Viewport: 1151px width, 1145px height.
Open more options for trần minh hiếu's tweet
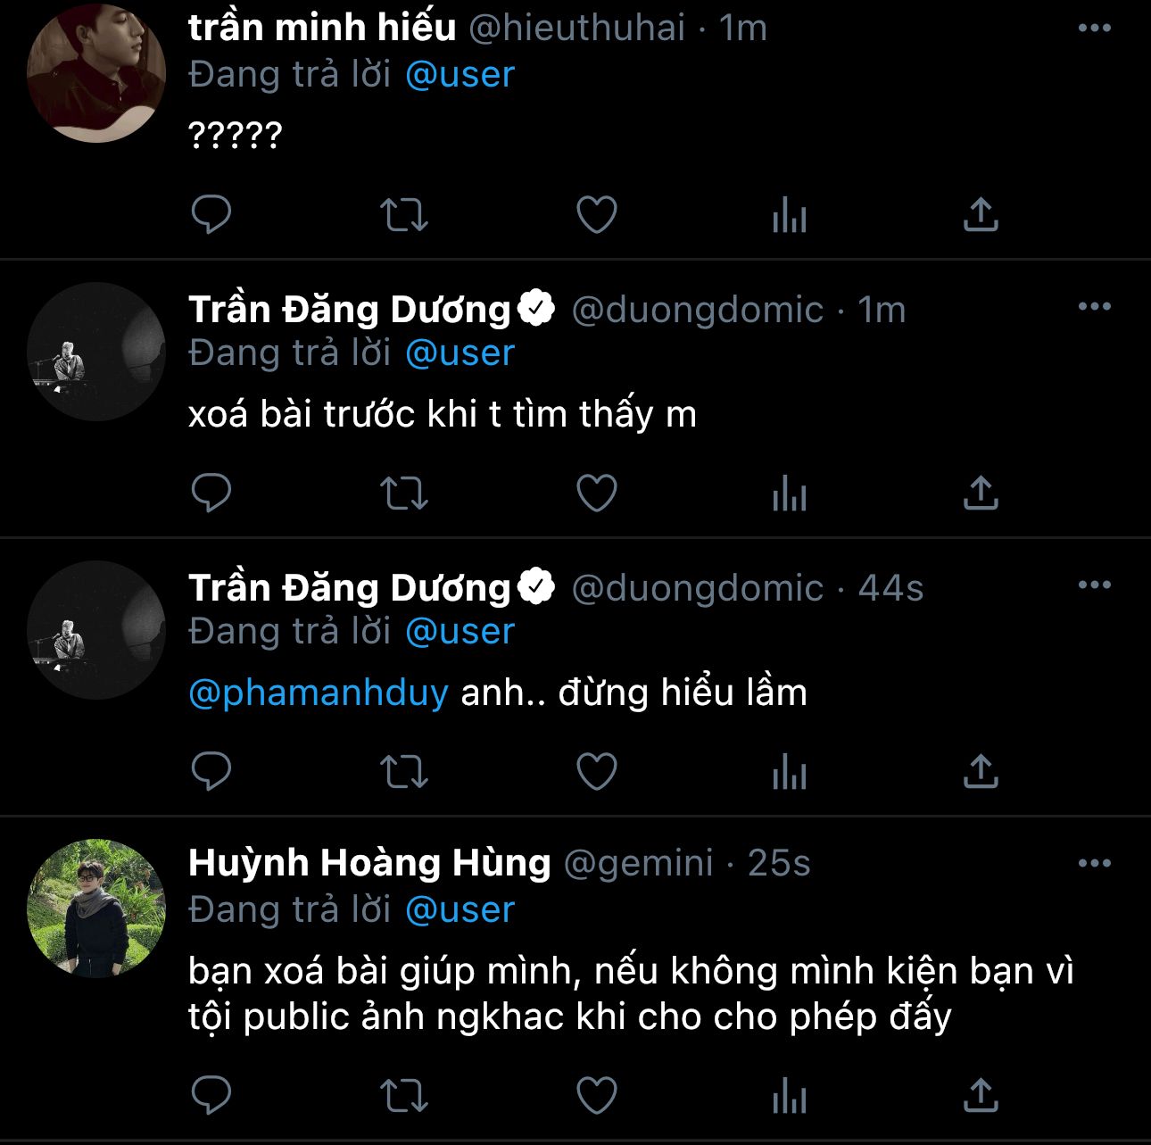[x=1095, y=28]
